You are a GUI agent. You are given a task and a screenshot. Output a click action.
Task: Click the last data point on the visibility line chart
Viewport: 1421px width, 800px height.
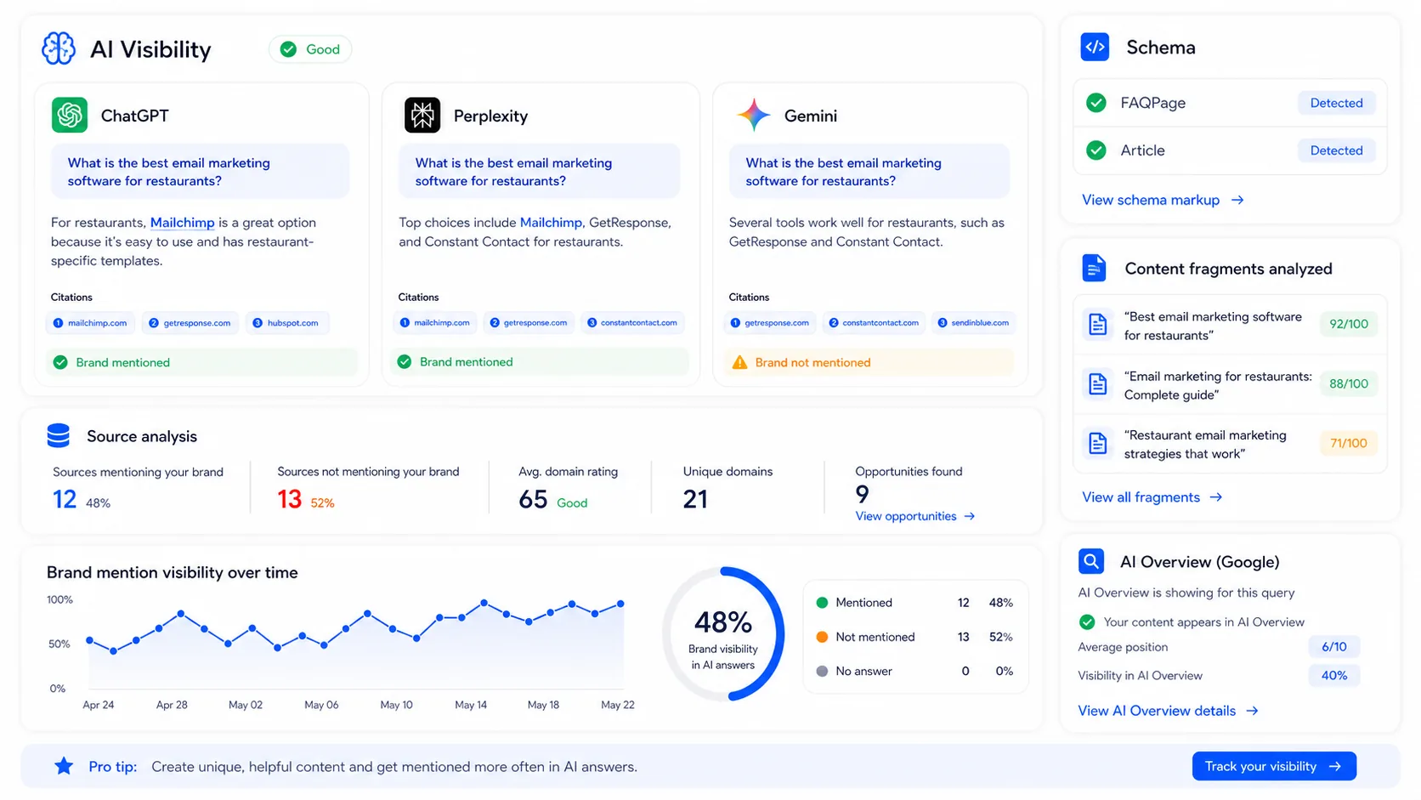pyautogui.click(x=620, y=604)
